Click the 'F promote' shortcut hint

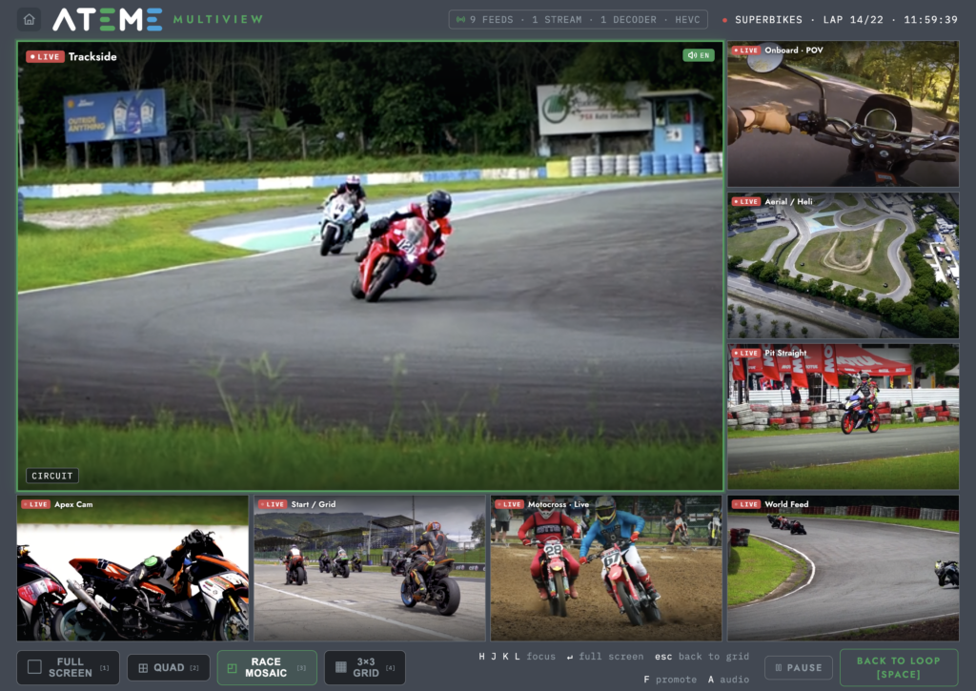[670, 680]
